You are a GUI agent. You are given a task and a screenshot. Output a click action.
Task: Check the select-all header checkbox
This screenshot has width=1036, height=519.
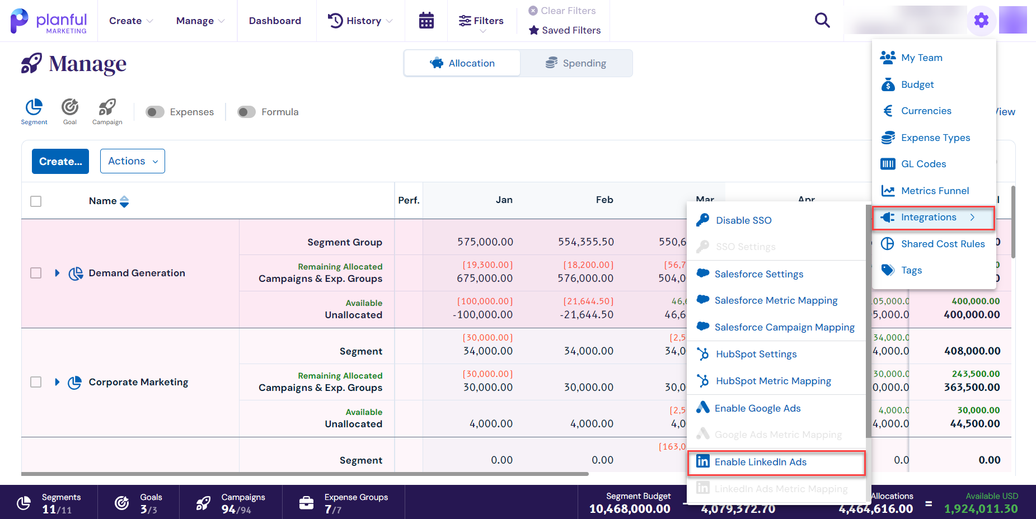36,201
